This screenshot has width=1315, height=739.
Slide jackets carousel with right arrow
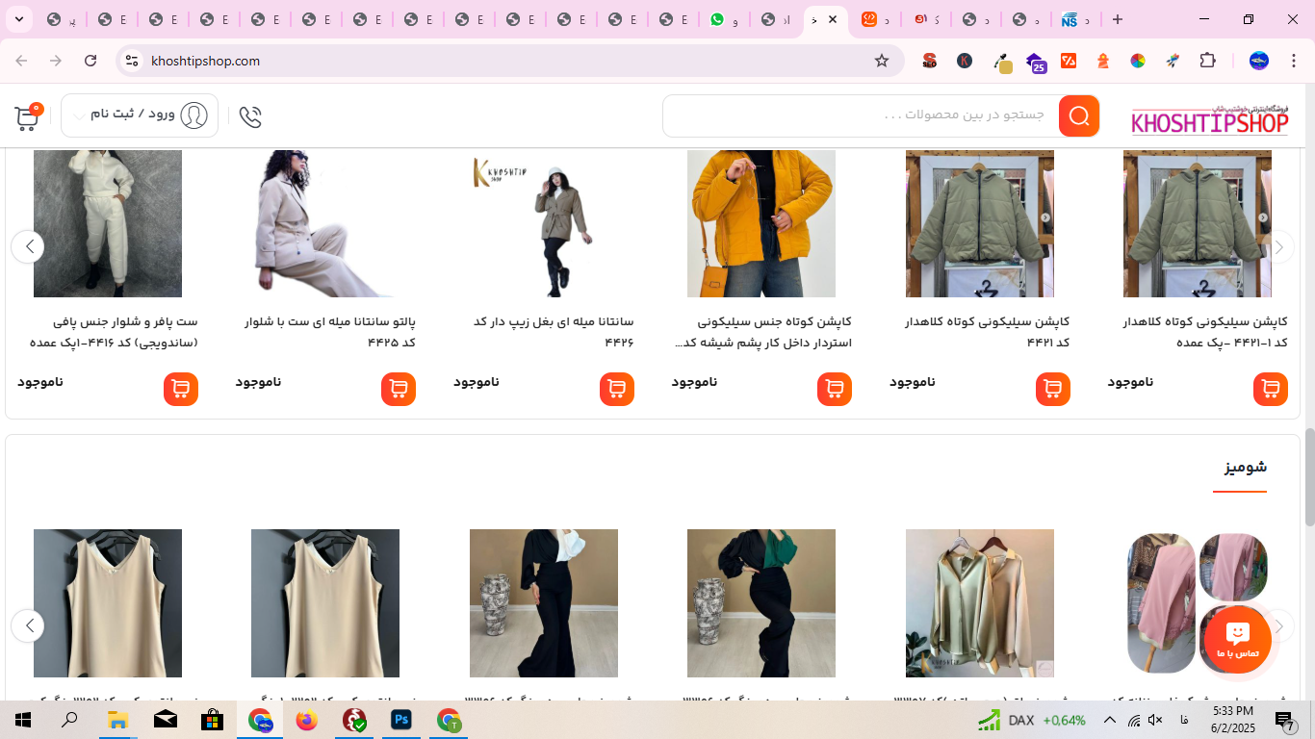pyautogui.click(x=1278, y=246)
